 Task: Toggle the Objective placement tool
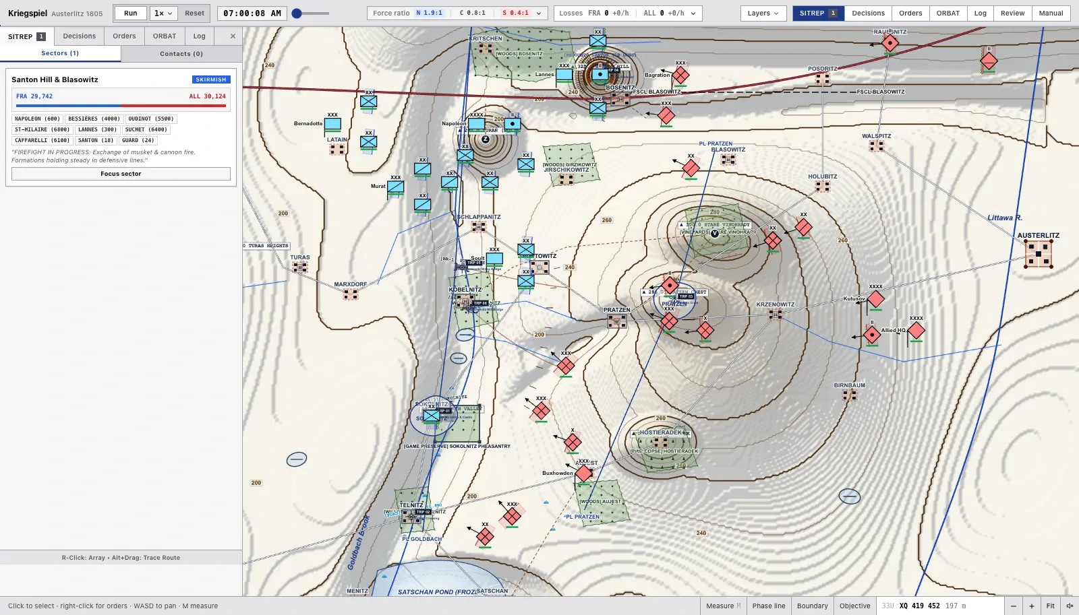[855, 606]
